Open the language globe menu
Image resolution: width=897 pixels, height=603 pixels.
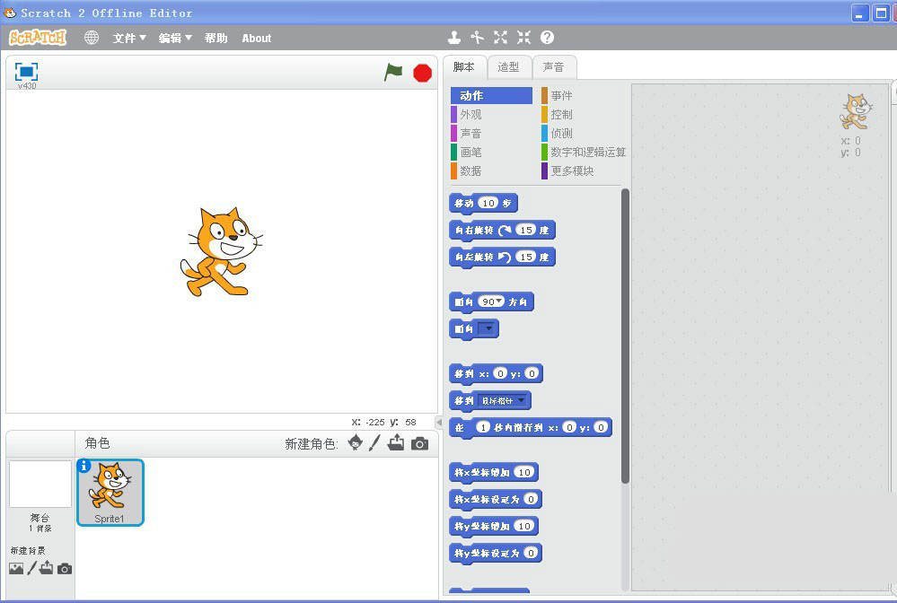[x=91, y=38]
